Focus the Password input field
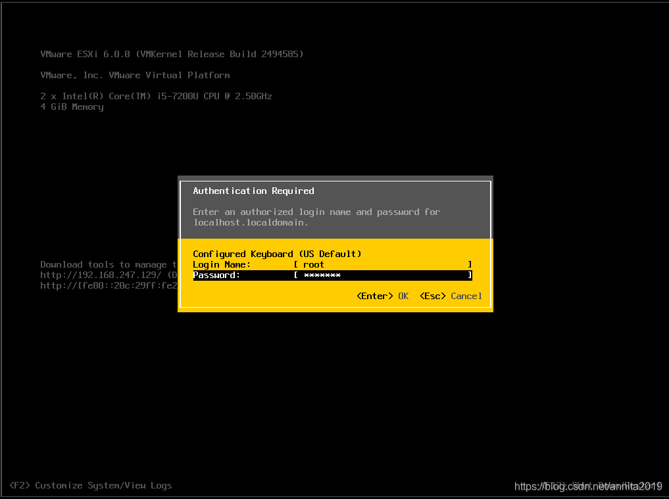The height and width of the screenshot is (499, 669). coord(383,275)
